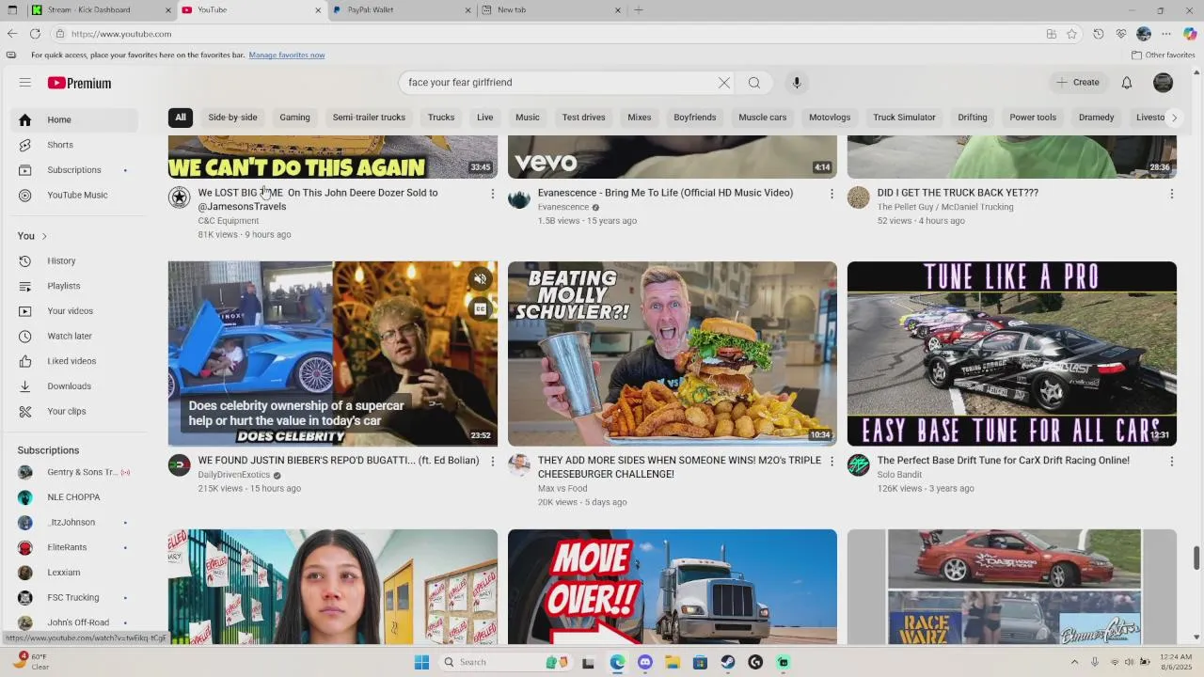Add page to favorites star icon
Viewport: 1204px width, 677px height.
click(1071, 34)
